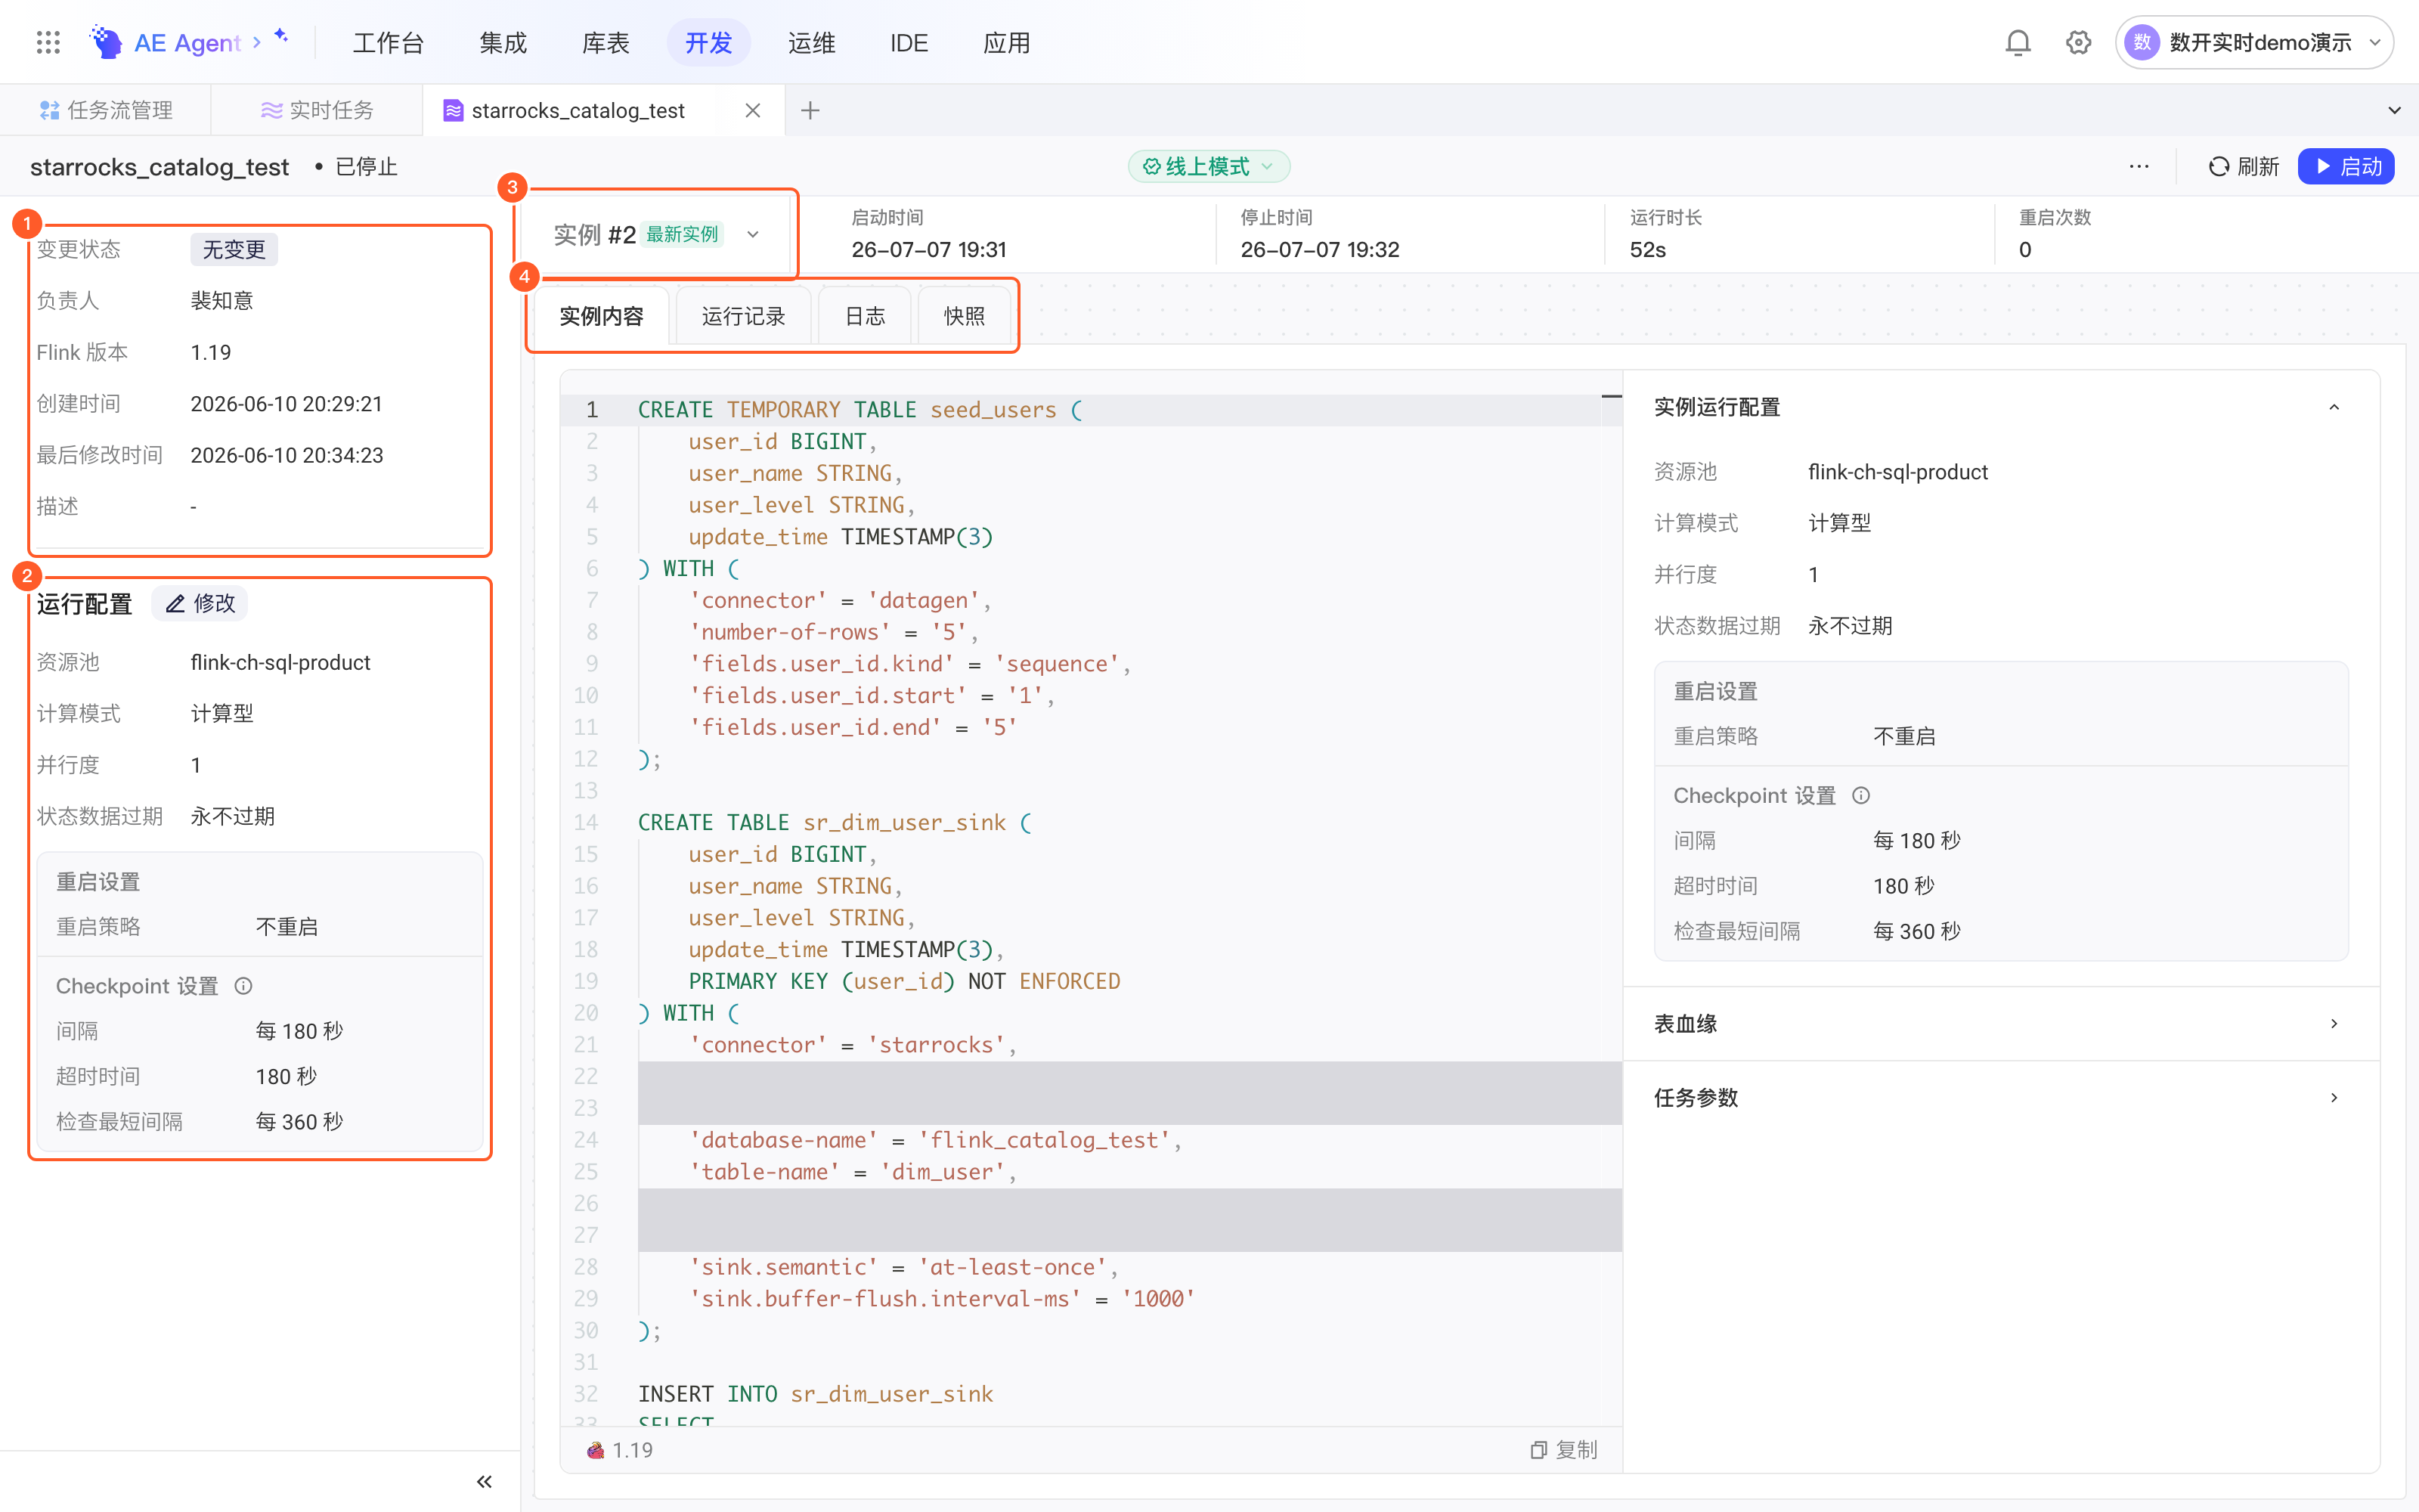Screen dimensions: 2419x1512
Task: Collapse the 实例运行配置 section
Action: click(x=2334, y=407)
